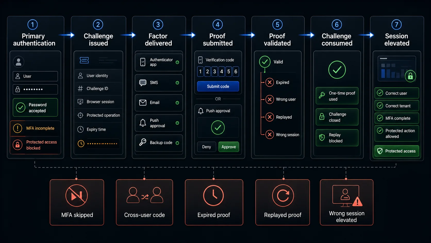
Task: Click the Wrong session red X icon
Action: point(270,135)
